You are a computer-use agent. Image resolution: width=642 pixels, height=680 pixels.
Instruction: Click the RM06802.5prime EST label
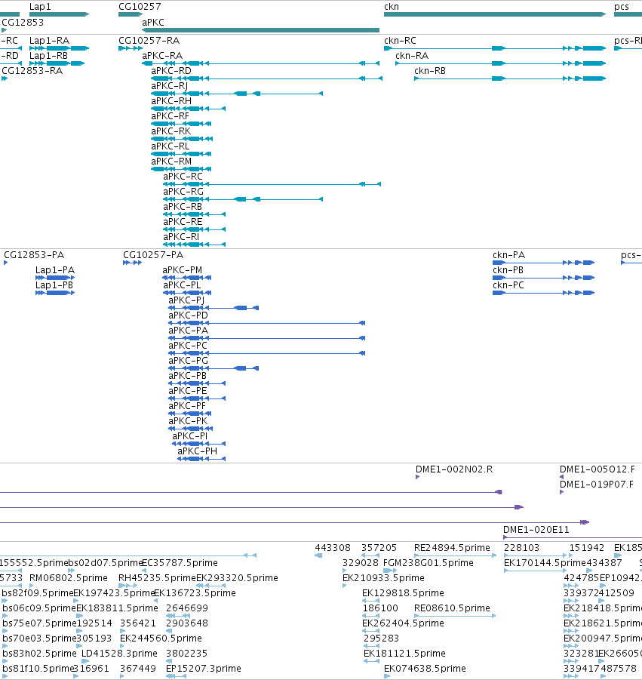[69, 577]
